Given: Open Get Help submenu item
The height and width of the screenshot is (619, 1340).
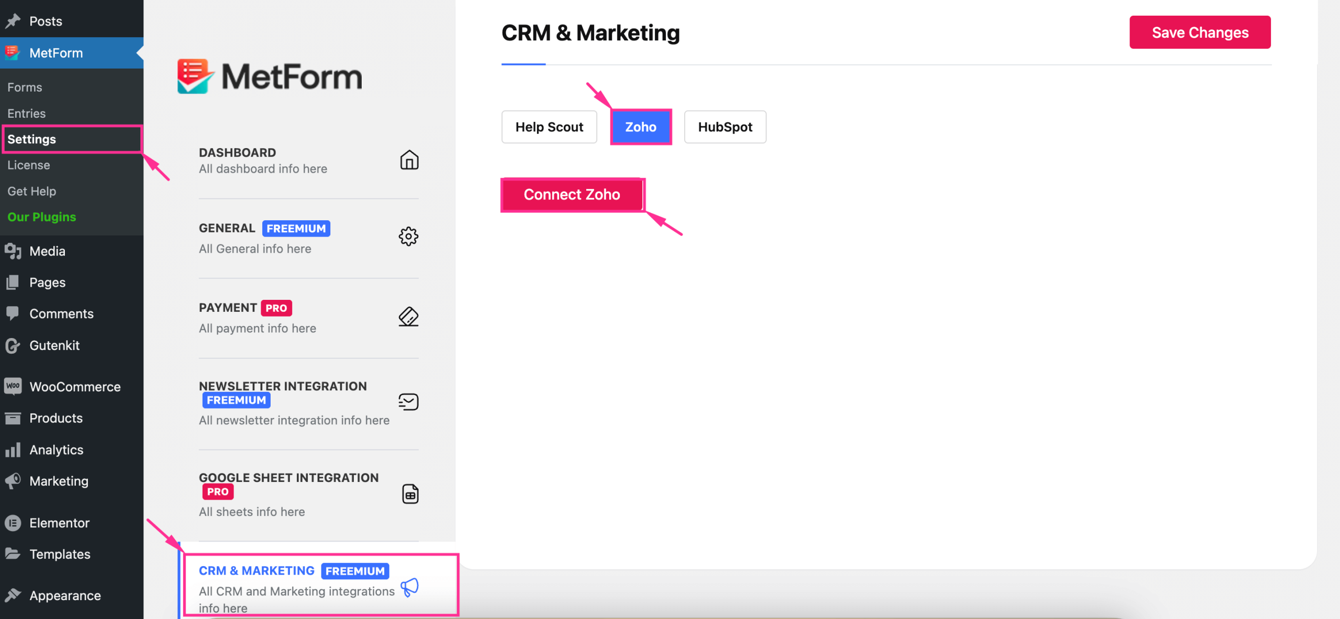Looking at the screenshot, I should point(31,191).
